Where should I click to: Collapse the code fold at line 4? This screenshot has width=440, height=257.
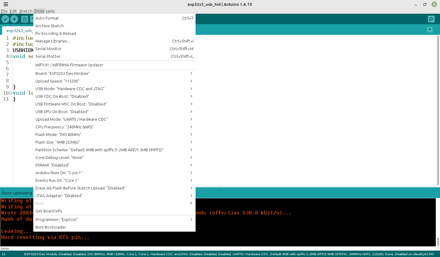[11, 56]
